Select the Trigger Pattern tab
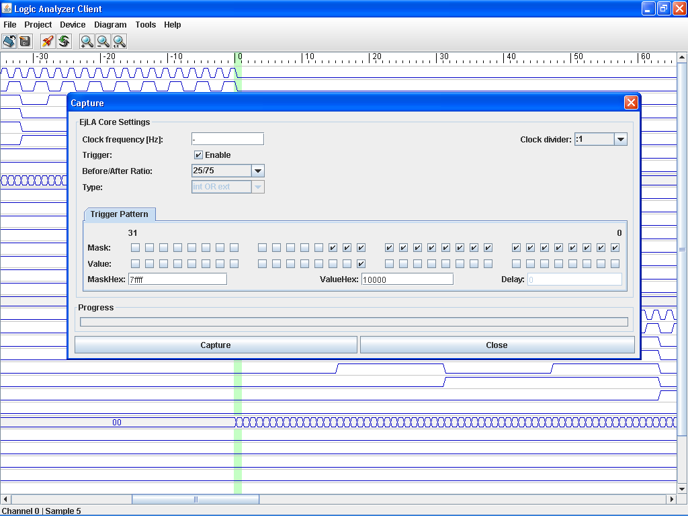 pyautogui.click(x=120, y=214)
